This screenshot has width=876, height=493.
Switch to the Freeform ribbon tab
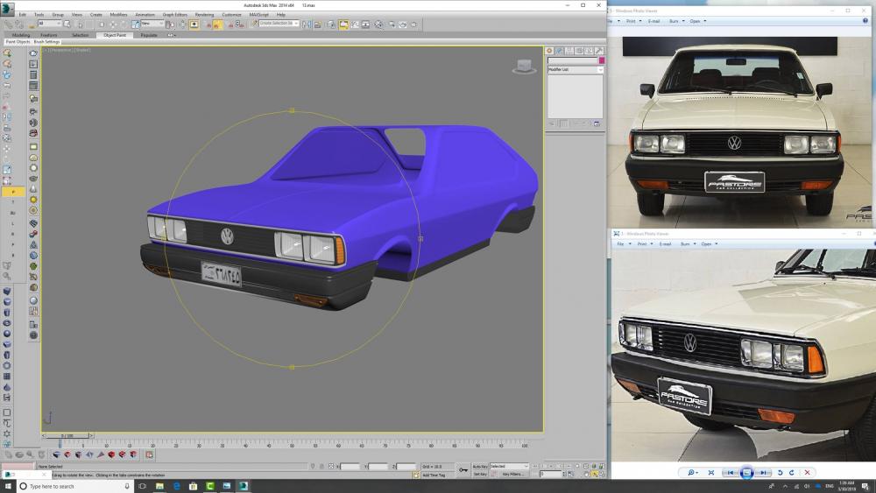(49, 35)
